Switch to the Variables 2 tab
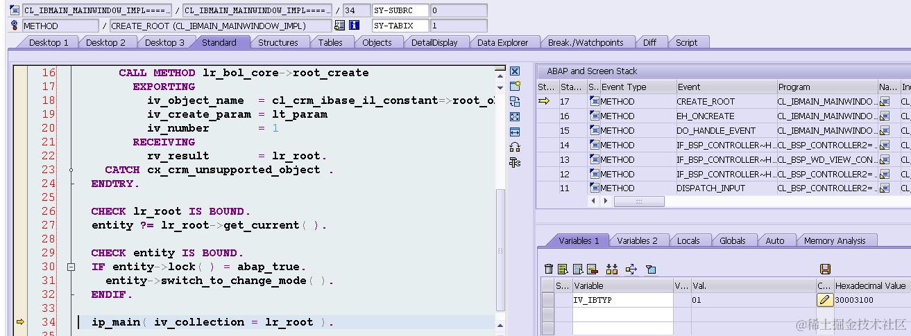 pos(638,240)
